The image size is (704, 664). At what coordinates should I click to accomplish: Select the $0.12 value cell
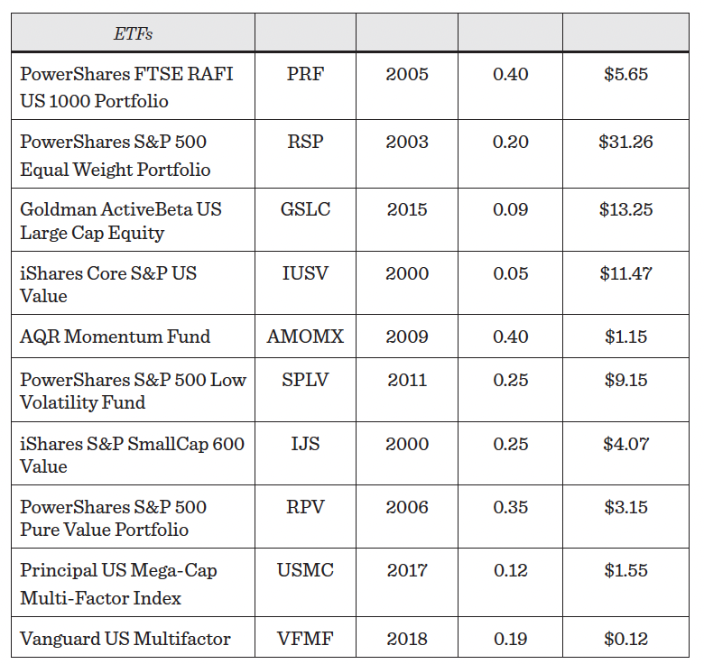click(625, 639)
